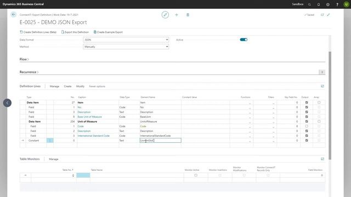Expand the Flow section
351x197 pixels.
24,60
